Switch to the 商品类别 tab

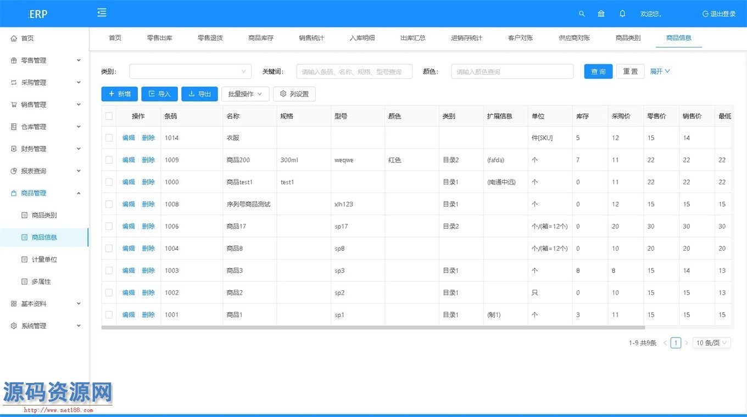[x=628, y=38]
